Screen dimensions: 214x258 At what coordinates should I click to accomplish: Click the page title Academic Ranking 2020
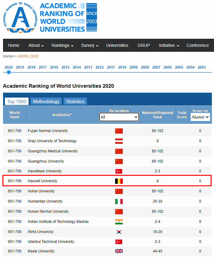point(58,86)
